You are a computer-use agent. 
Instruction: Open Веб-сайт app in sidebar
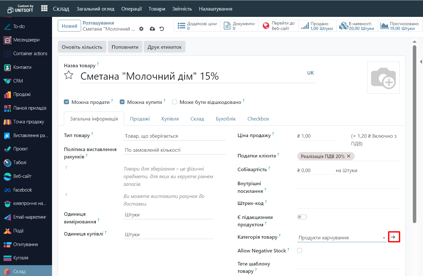click(26, 176)
